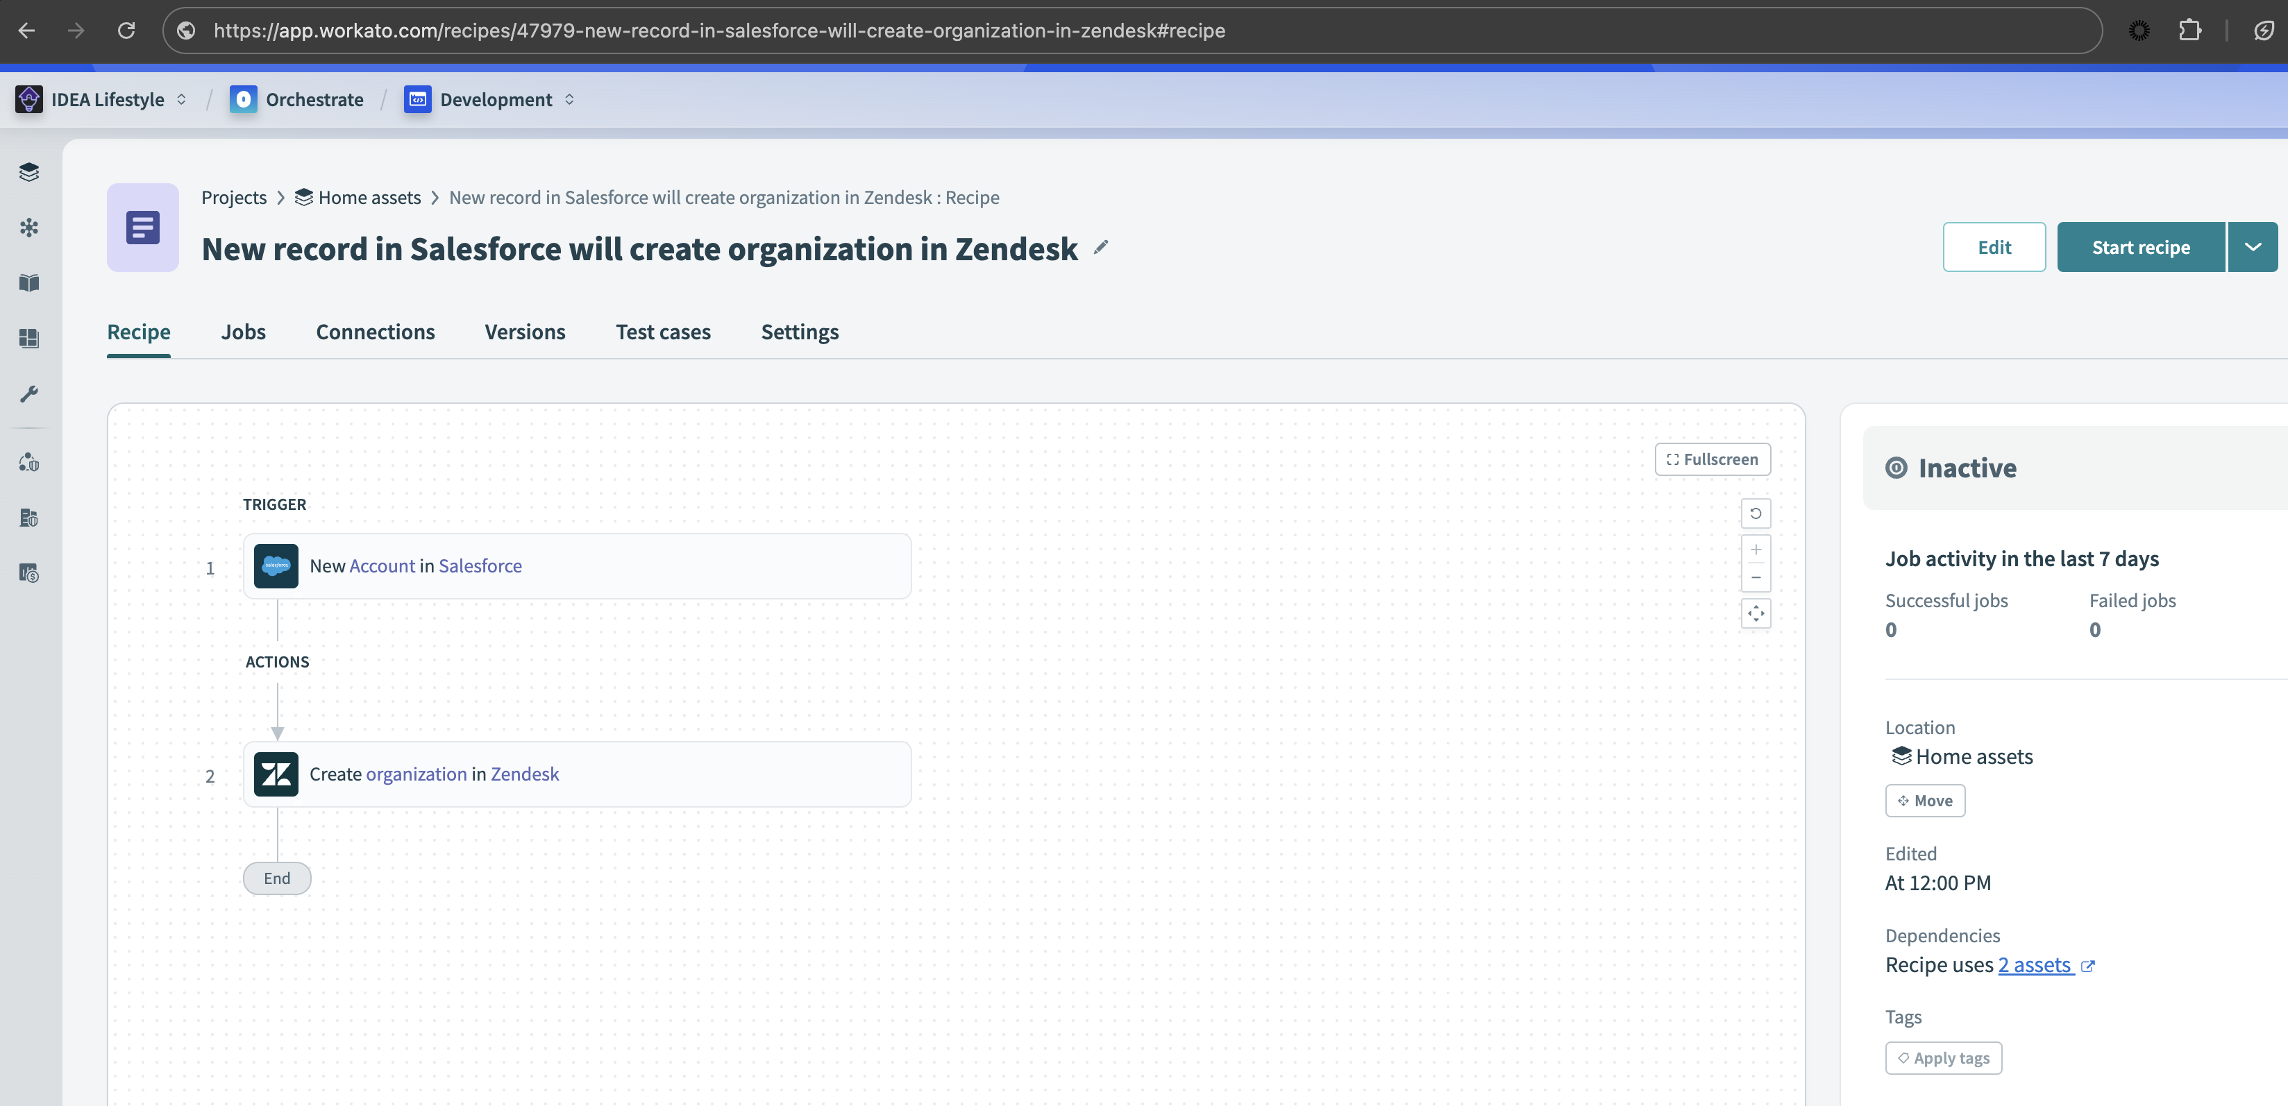
Task: Zoom out on the recipe canvas
Action: tap(1755, 578)
